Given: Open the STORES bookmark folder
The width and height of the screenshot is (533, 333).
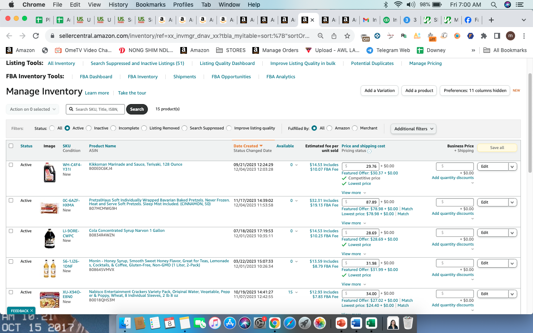Looking at the screenshot, I should point(231,50).
